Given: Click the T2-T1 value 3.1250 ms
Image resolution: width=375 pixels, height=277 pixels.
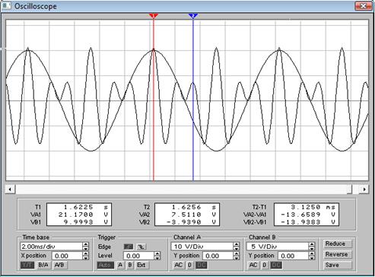Looking at the screenshot, I should click(x=313, y=207).
